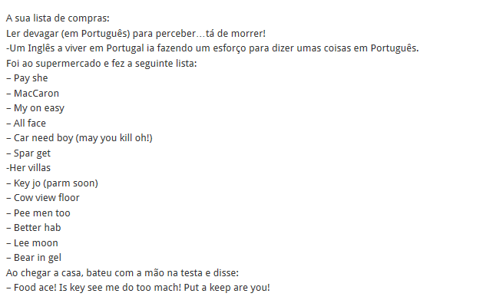
Task: Click the word 'Português' ending the third line
Action: coord(395,48)
